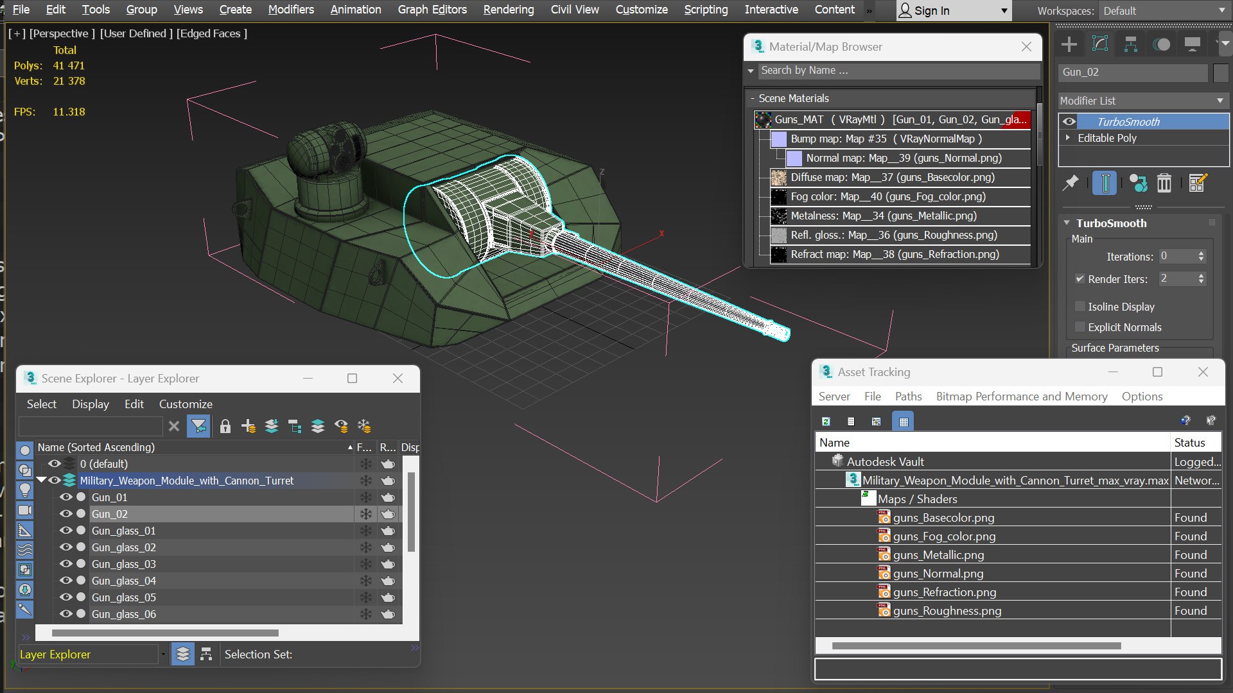Screen dimensions: 1233x693
Task: Collapse Scene Materials section
Action: coord(753,99)
